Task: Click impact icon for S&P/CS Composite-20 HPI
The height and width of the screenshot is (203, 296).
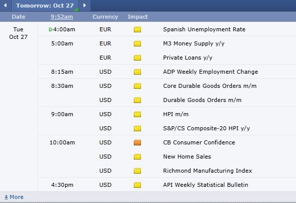Action: [x=137, y=128]
